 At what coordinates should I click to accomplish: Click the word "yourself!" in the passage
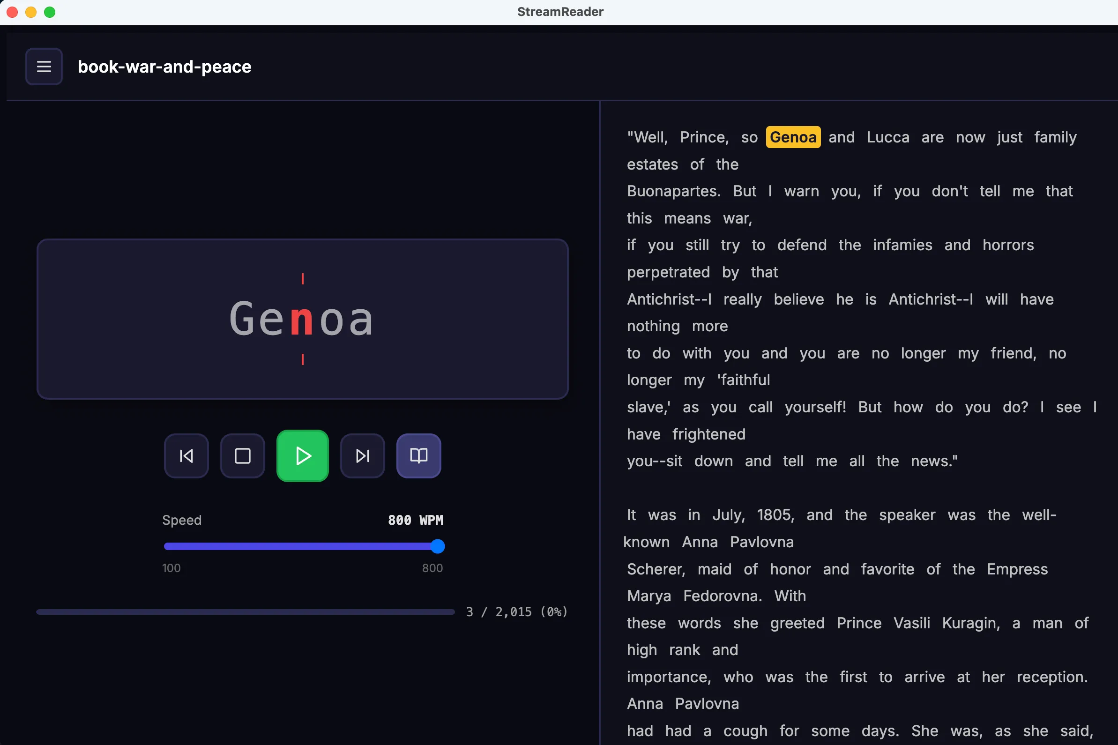[815, 407]
